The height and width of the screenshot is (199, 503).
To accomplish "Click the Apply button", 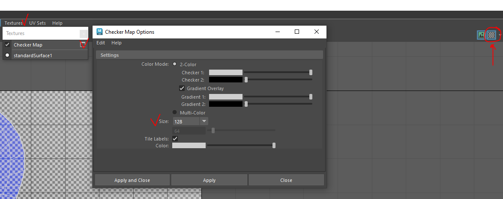I will click(209, 180).
